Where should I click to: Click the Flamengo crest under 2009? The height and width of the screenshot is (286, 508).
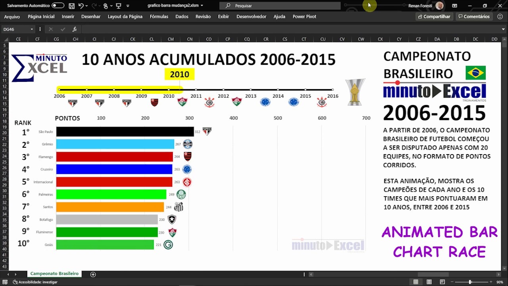click(154, 102)
